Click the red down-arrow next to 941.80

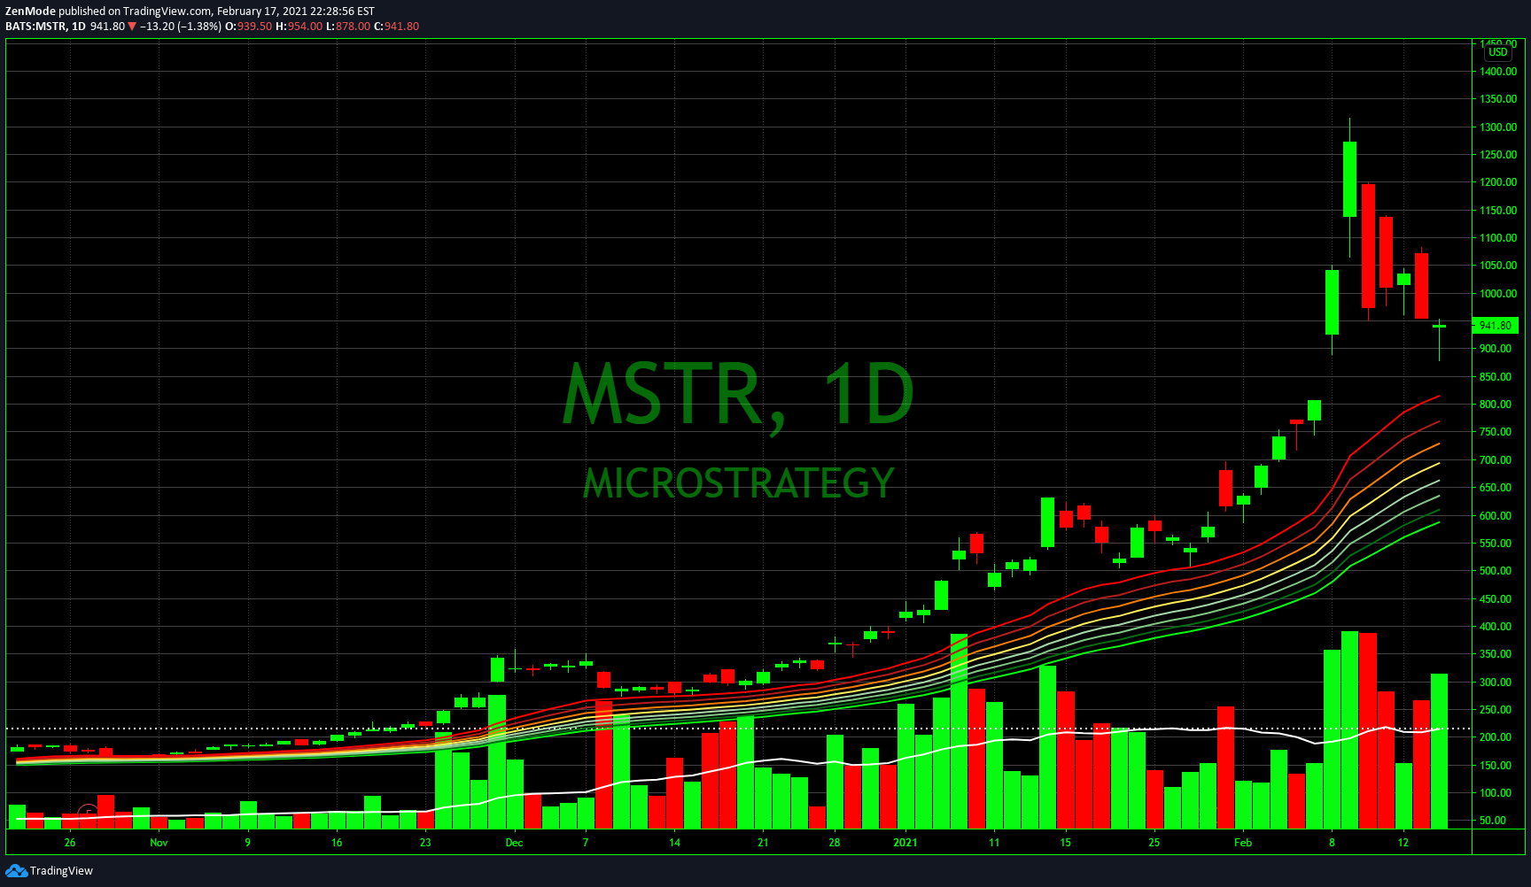(132, 27)
